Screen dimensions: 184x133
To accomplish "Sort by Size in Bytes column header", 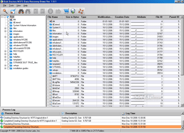I will (x=72, y=17).
